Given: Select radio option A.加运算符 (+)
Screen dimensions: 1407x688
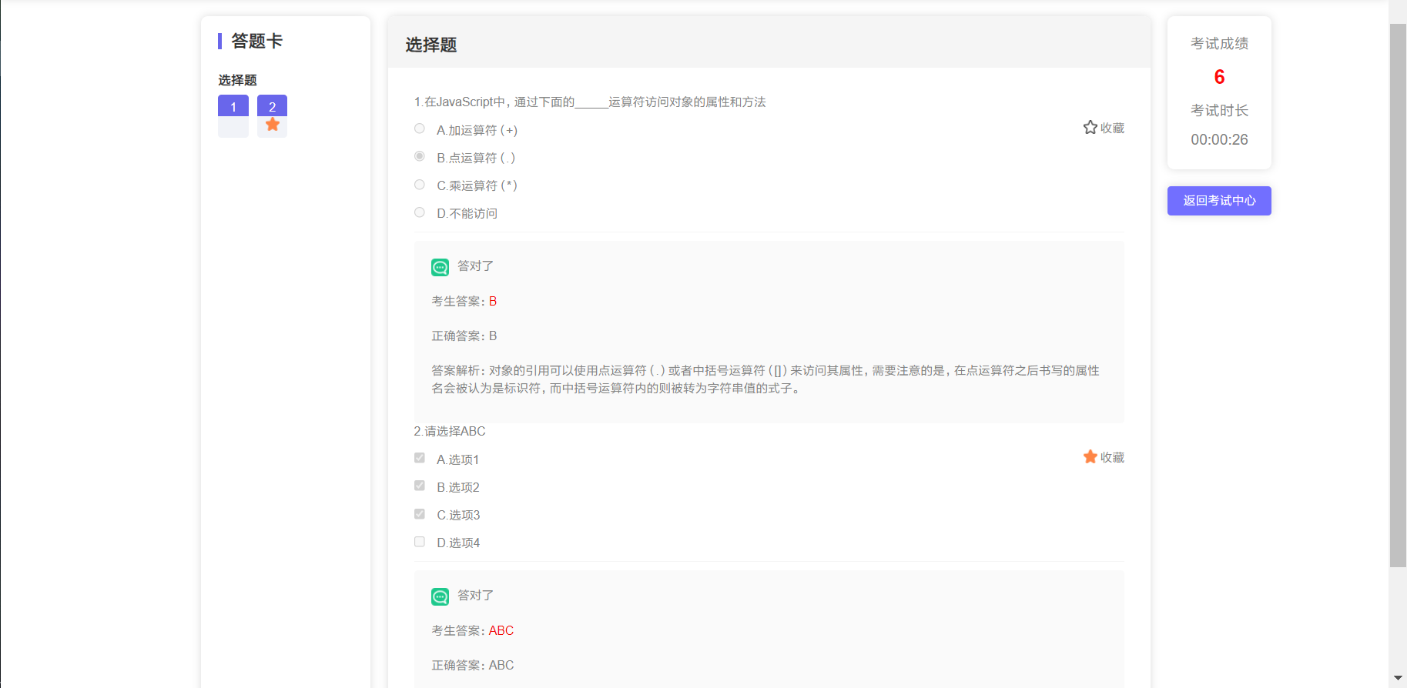Looking at the screenshot, I should coord(420,129).
